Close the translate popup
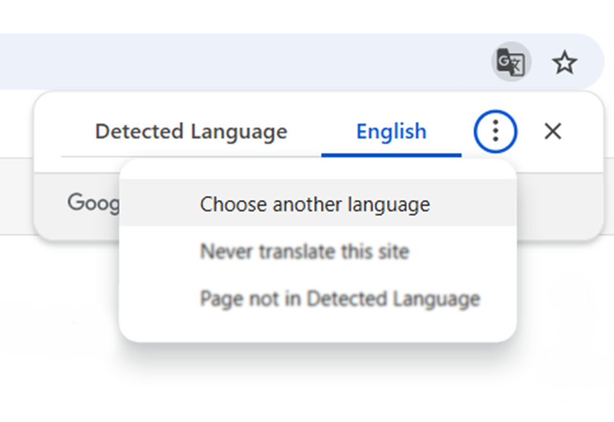This screenshot has height=422, width=614. [553, 132]
